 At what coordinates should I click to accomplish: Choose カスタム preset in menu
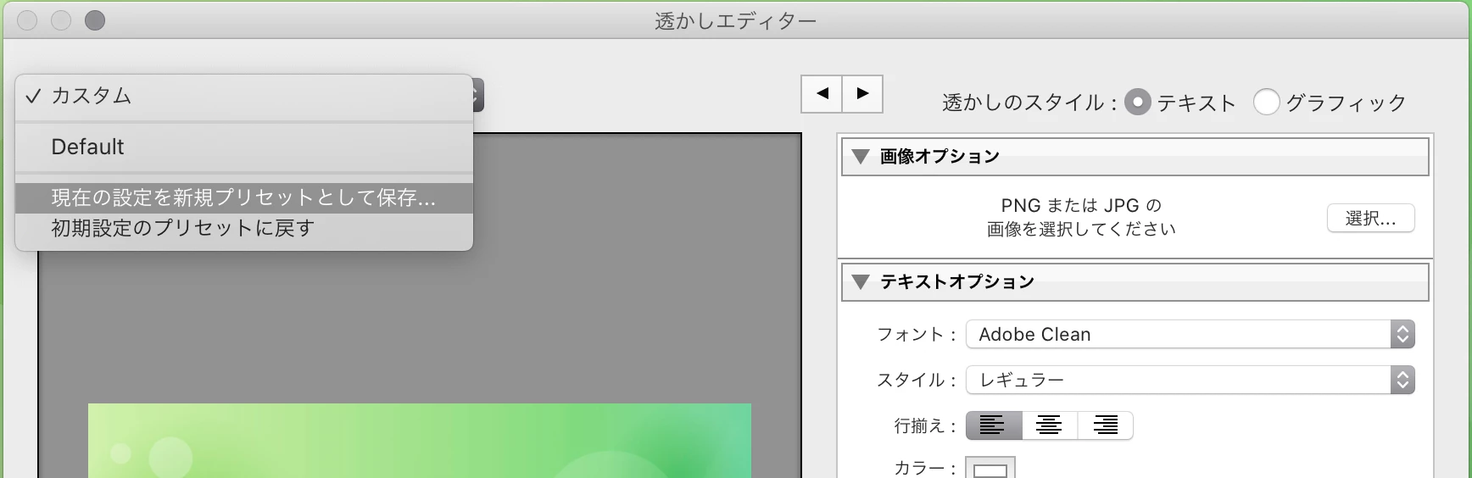(244, 97)
